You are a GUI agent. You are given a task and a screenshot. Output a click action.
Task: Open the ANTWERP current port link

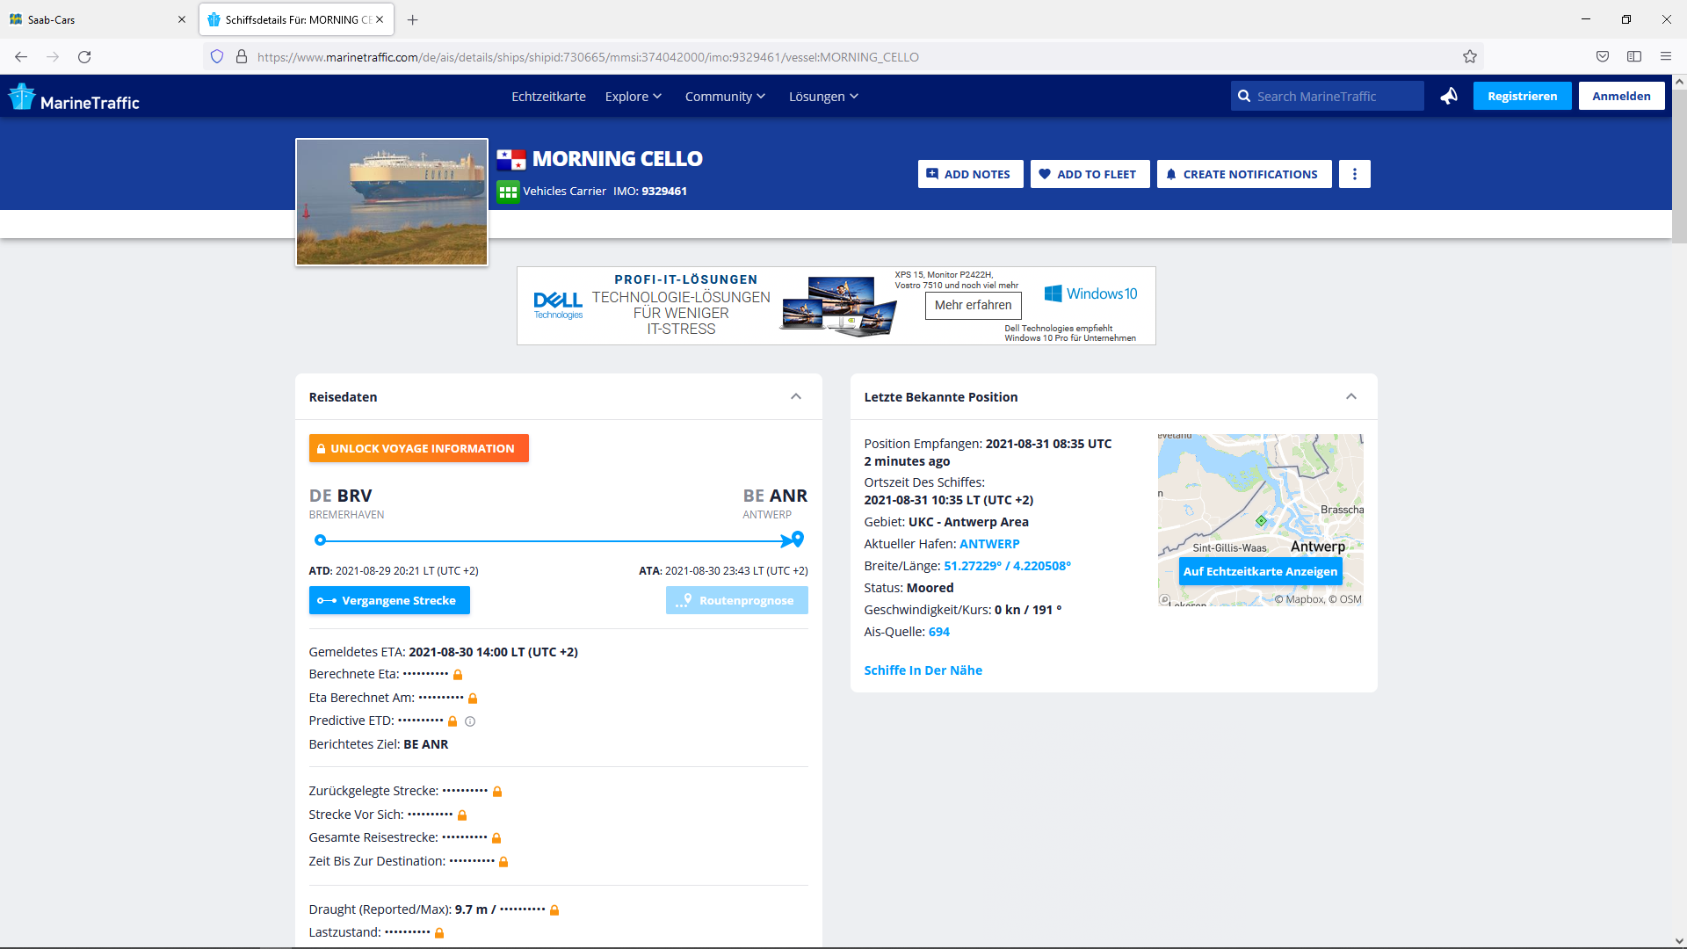pos(989,544)
